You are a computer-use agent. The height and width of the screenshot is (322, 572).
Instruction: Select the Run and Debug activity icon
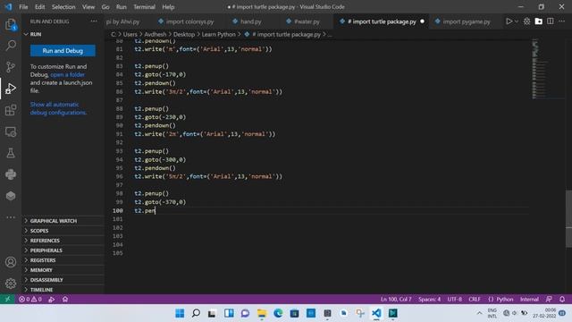pyautogui.click(x=11, y=89)
